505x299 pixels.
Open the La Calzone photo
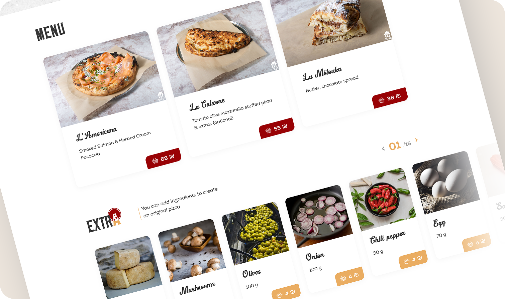click(x=218, y=49)
